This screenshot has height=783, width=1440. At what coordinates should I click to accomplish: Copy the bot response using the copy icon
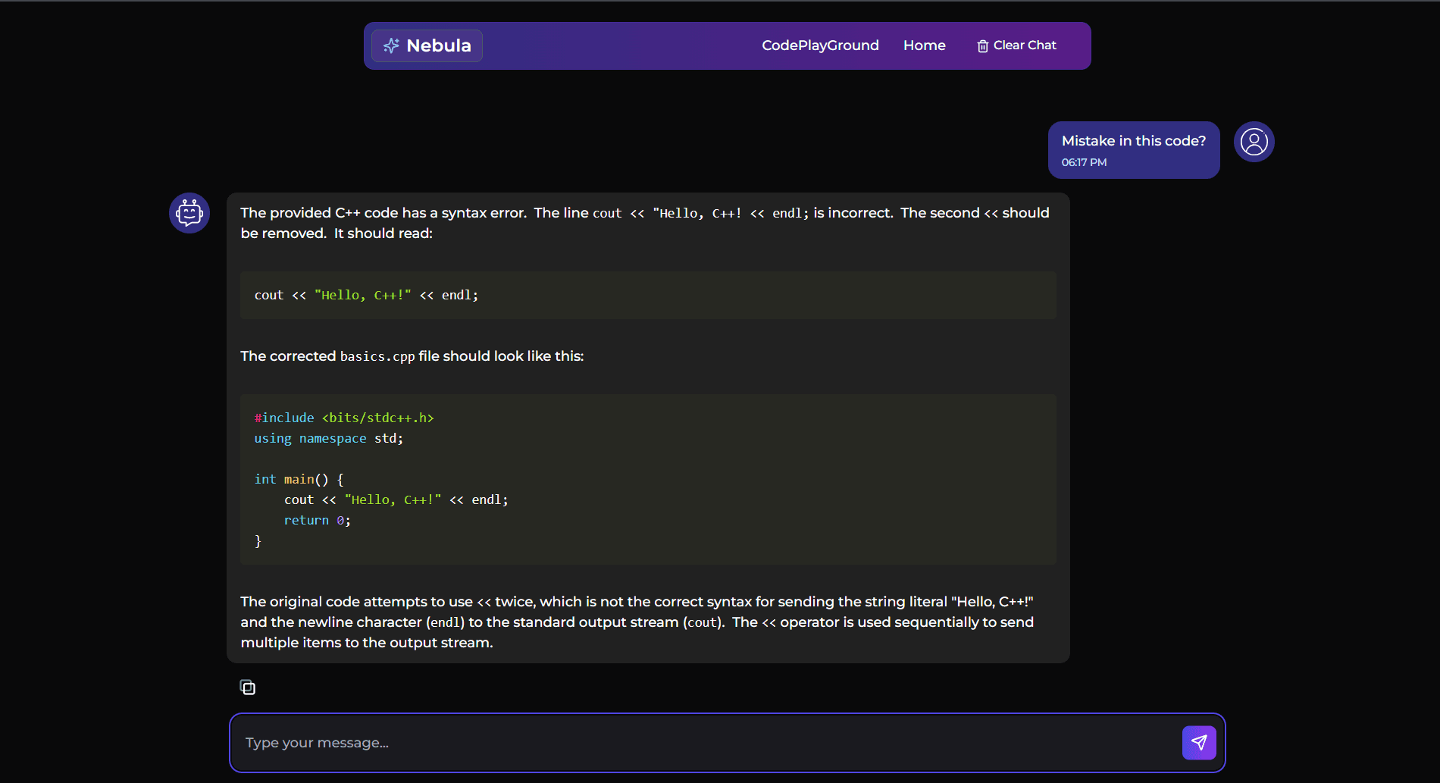click(248, 687)
